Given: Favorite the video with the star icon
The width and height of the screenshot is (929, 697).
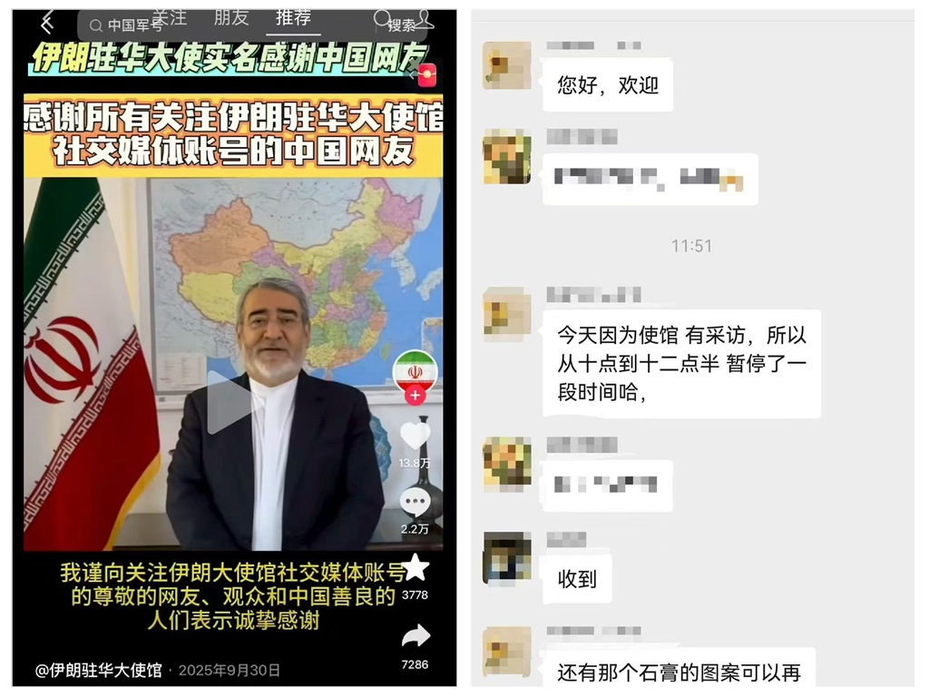Looking at the screenshot, I should (415, 568).
